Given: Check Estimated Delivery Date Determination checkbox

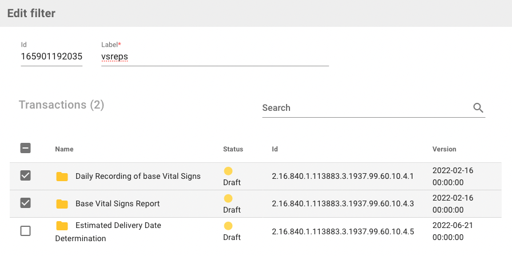Looking at the screenshot, I should 25,231.
